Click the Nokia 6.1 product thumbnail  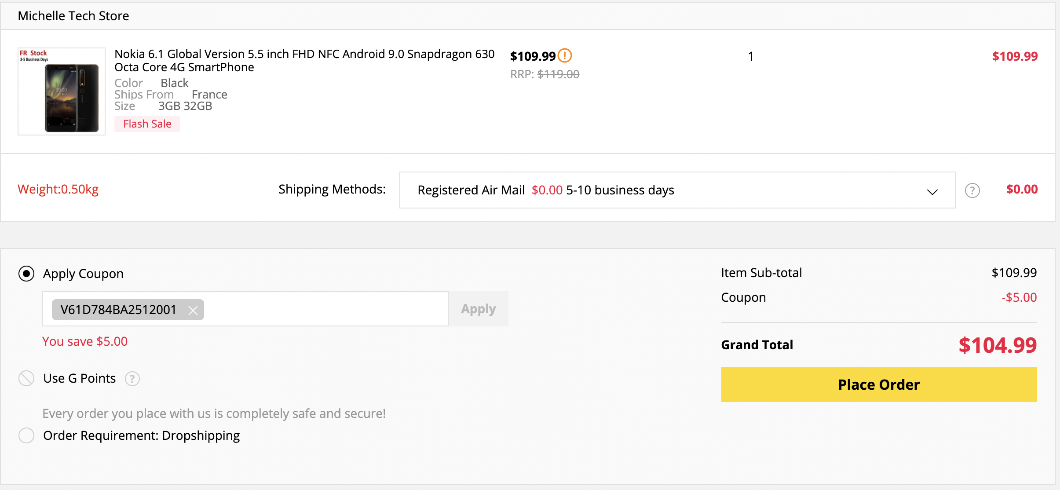pos(62,91)
